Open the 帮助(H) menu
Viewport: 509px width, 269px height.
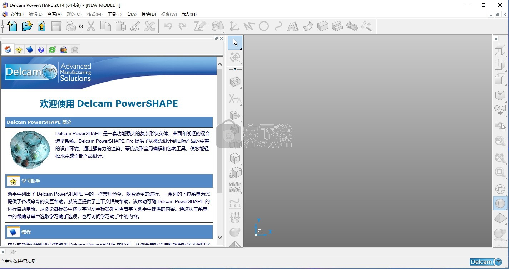coord(189,14)
